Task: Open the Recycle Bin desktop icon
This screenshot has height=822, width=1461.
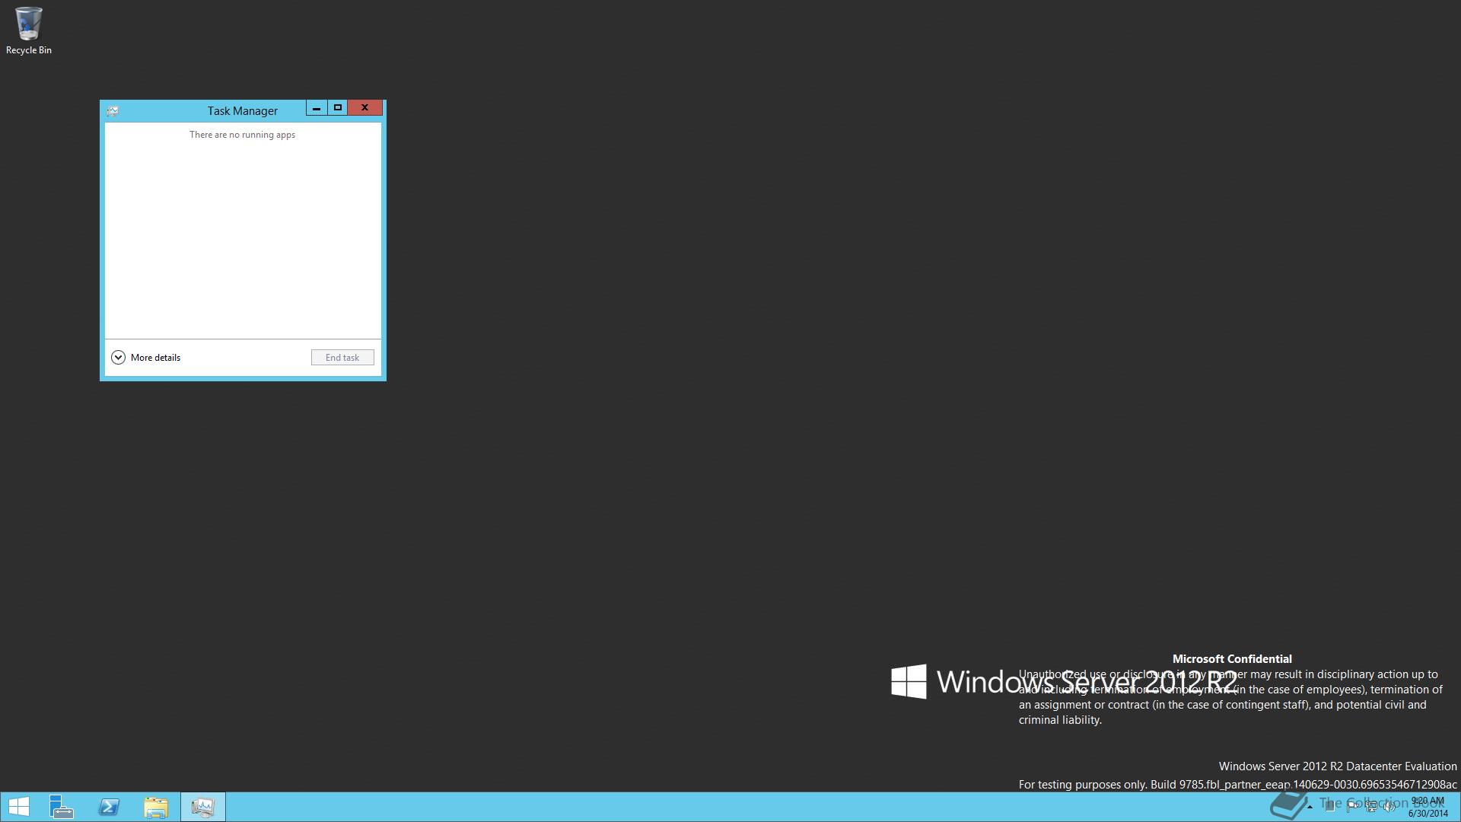Action: click(x=29, y=30)
